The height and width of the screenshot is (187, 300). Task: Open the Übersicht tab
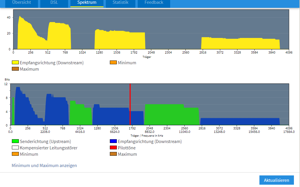point(22,3)
